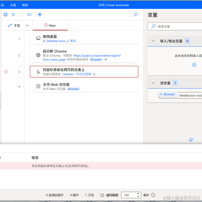The image size is (202, 202).
Task: Select the error row 无法将鼠标悬停在元素上方
Action: (101, 166)
